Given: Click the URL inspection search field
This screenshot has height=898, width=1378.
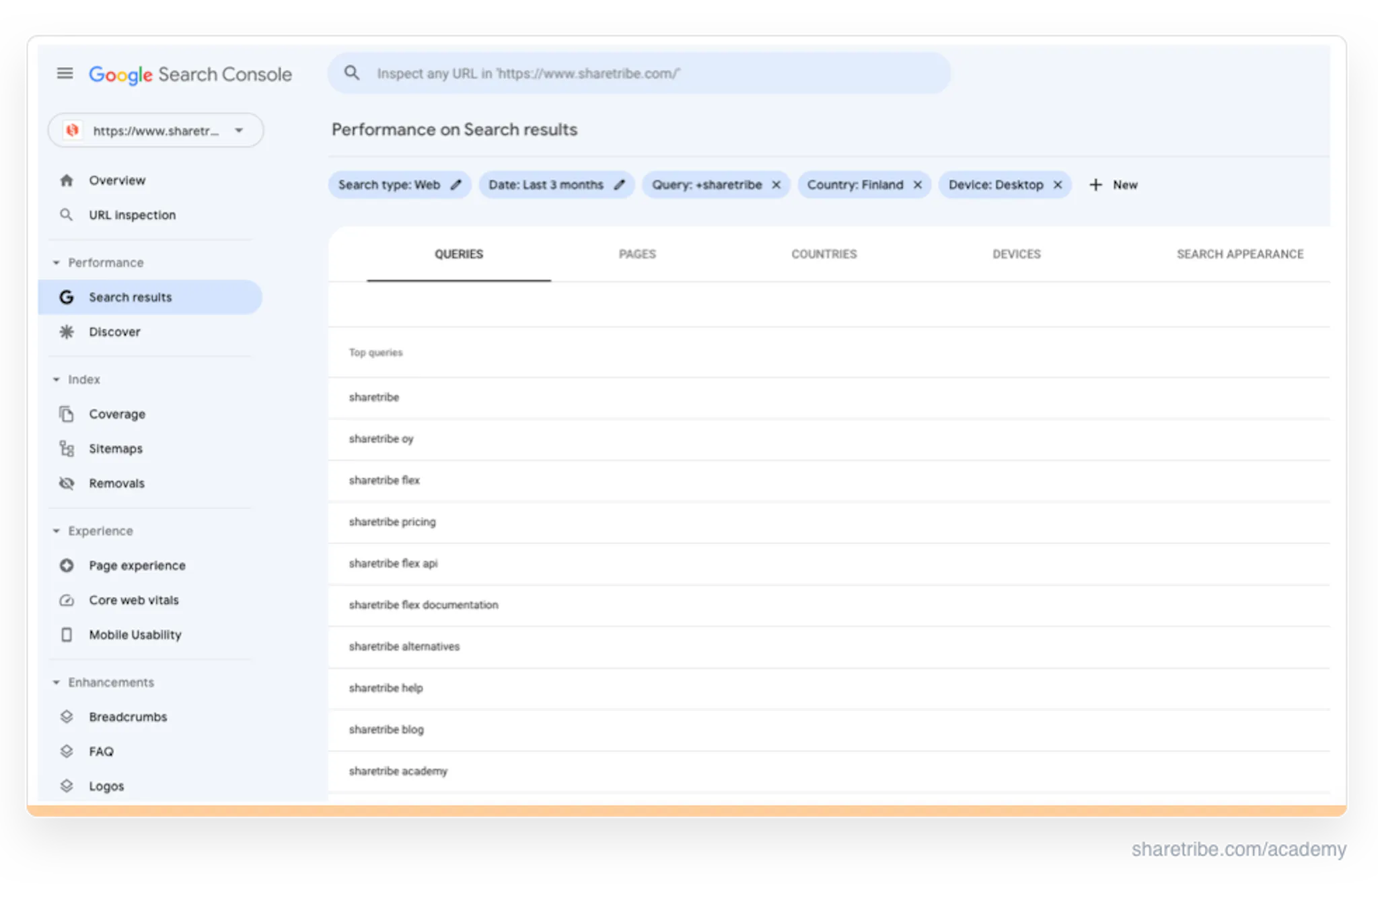Looking at the screenshot, I should (x=639, y=73).
